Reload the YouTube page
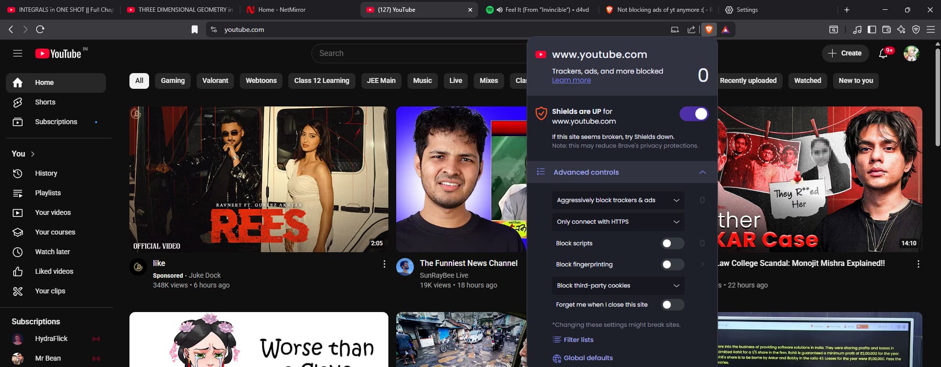The width and height of the screenshot is (941, 367). (x=40, y=29)
